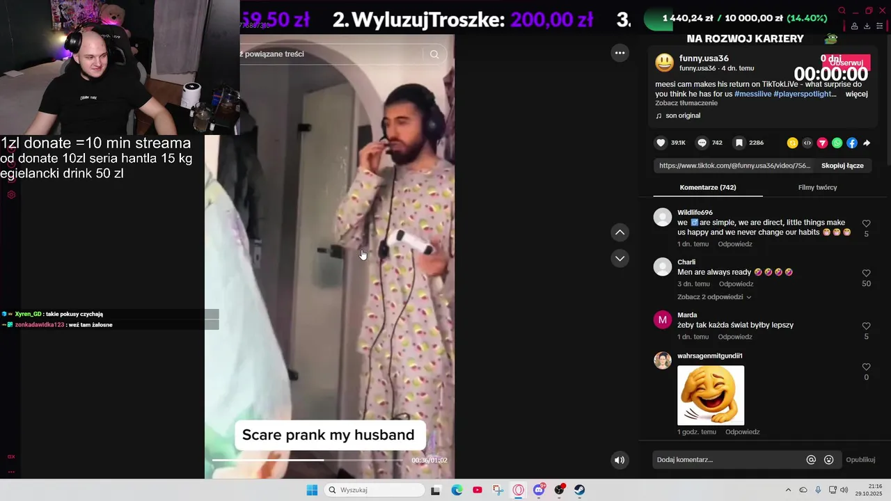Click the video progress bar
This screenshot has height=501, width=891.
click(307, 460)
